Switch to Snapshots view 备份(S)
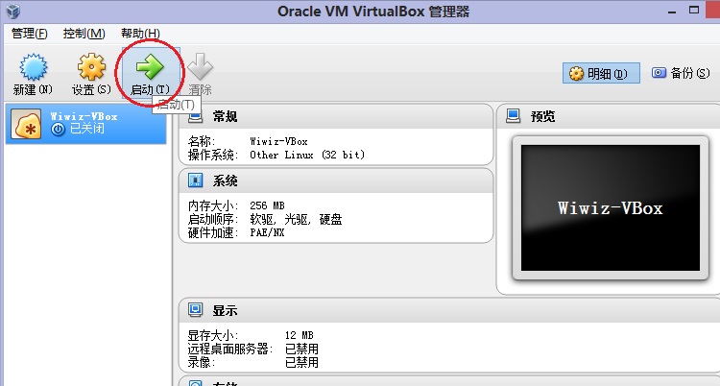720x386 pixels. coord(681,73)
